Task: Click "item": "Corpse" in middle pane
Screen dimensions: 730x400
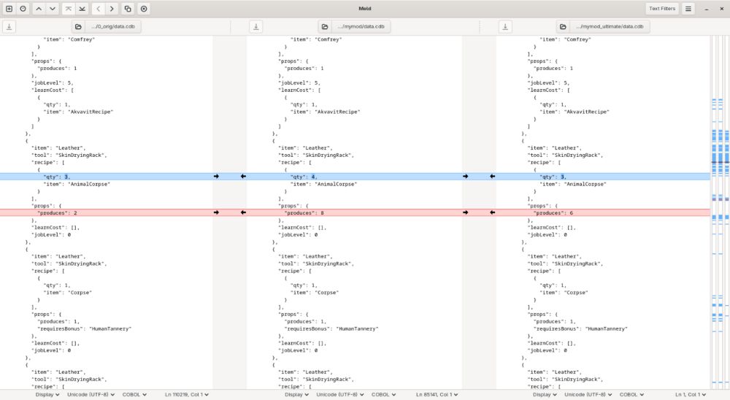Action: click(x=314, y=293)
